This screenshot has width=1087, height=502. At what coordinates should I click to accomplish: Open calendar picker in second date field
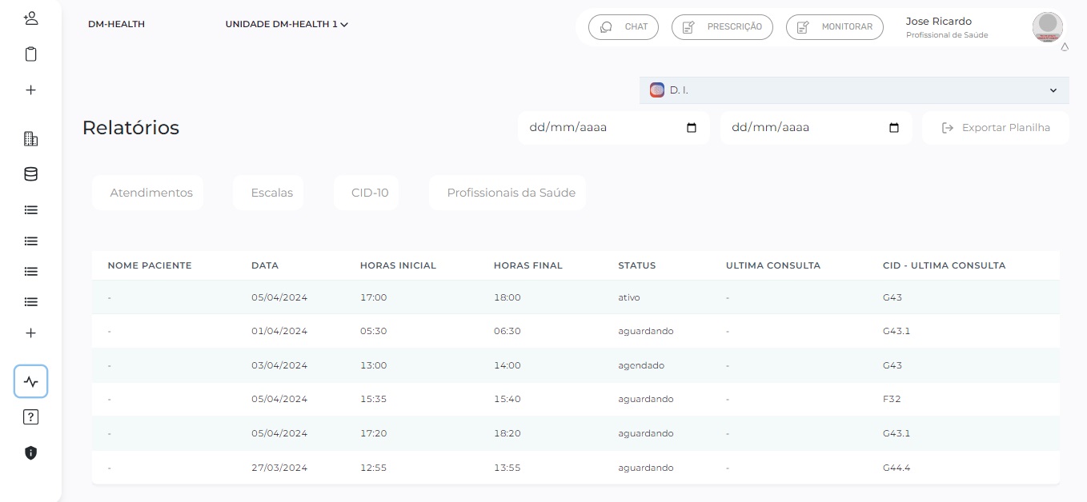pos(894,128)
